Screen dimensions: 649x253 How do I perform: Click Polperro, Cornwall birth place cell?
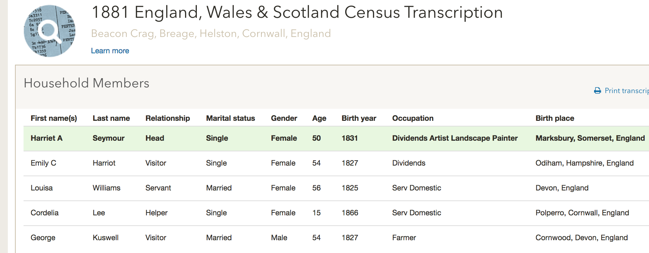[582, 213]
